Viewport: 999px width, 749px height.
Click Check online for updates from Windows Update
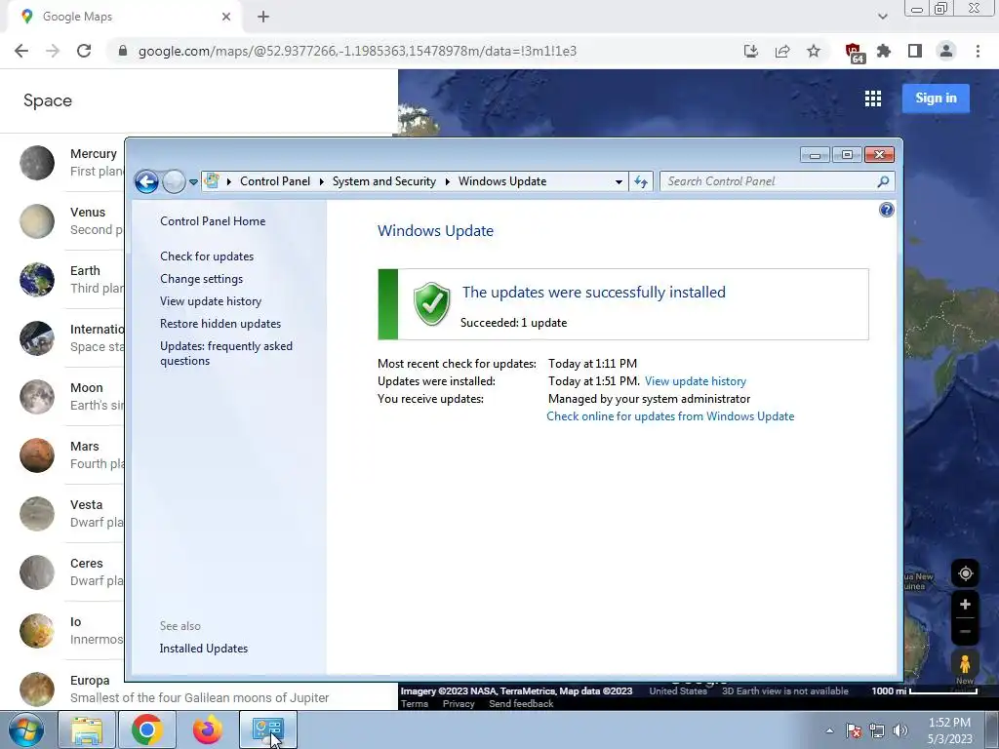(x=670, y=416)
